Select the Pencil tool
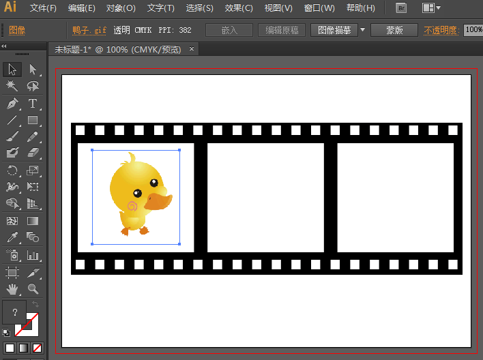 (x=33, y=136)
